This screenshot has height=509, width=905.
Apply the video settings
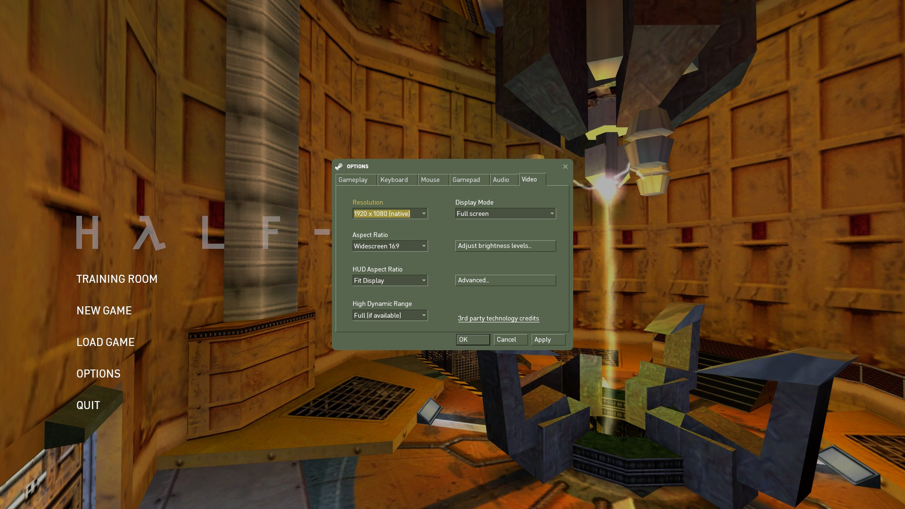tap(547, 339)
